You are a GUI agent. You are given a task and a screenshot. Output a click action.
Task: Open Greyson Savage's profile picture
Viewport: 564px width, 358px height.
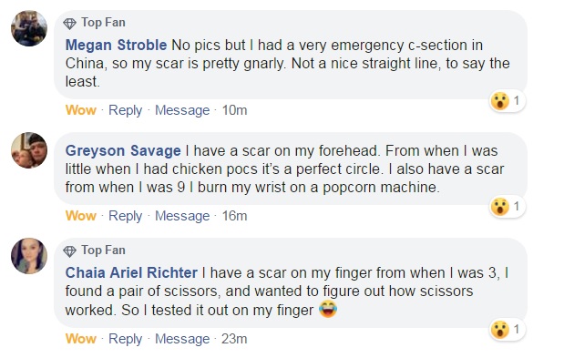coord(29,150)
